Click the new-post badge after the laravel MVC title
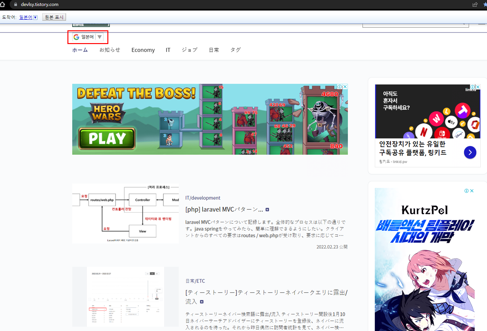The width and height of the screenshot is (487, 331). point(267,210)
